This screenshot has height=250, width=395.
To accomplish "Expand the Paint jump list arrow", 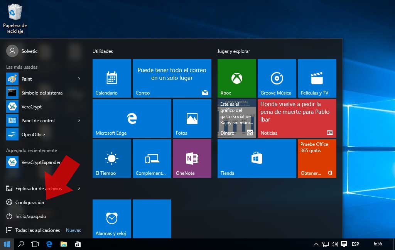I will click(79, 79).
